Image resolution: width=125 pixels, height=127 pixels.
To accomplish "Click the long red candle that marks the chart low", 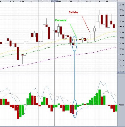I will tap(18, 53).
